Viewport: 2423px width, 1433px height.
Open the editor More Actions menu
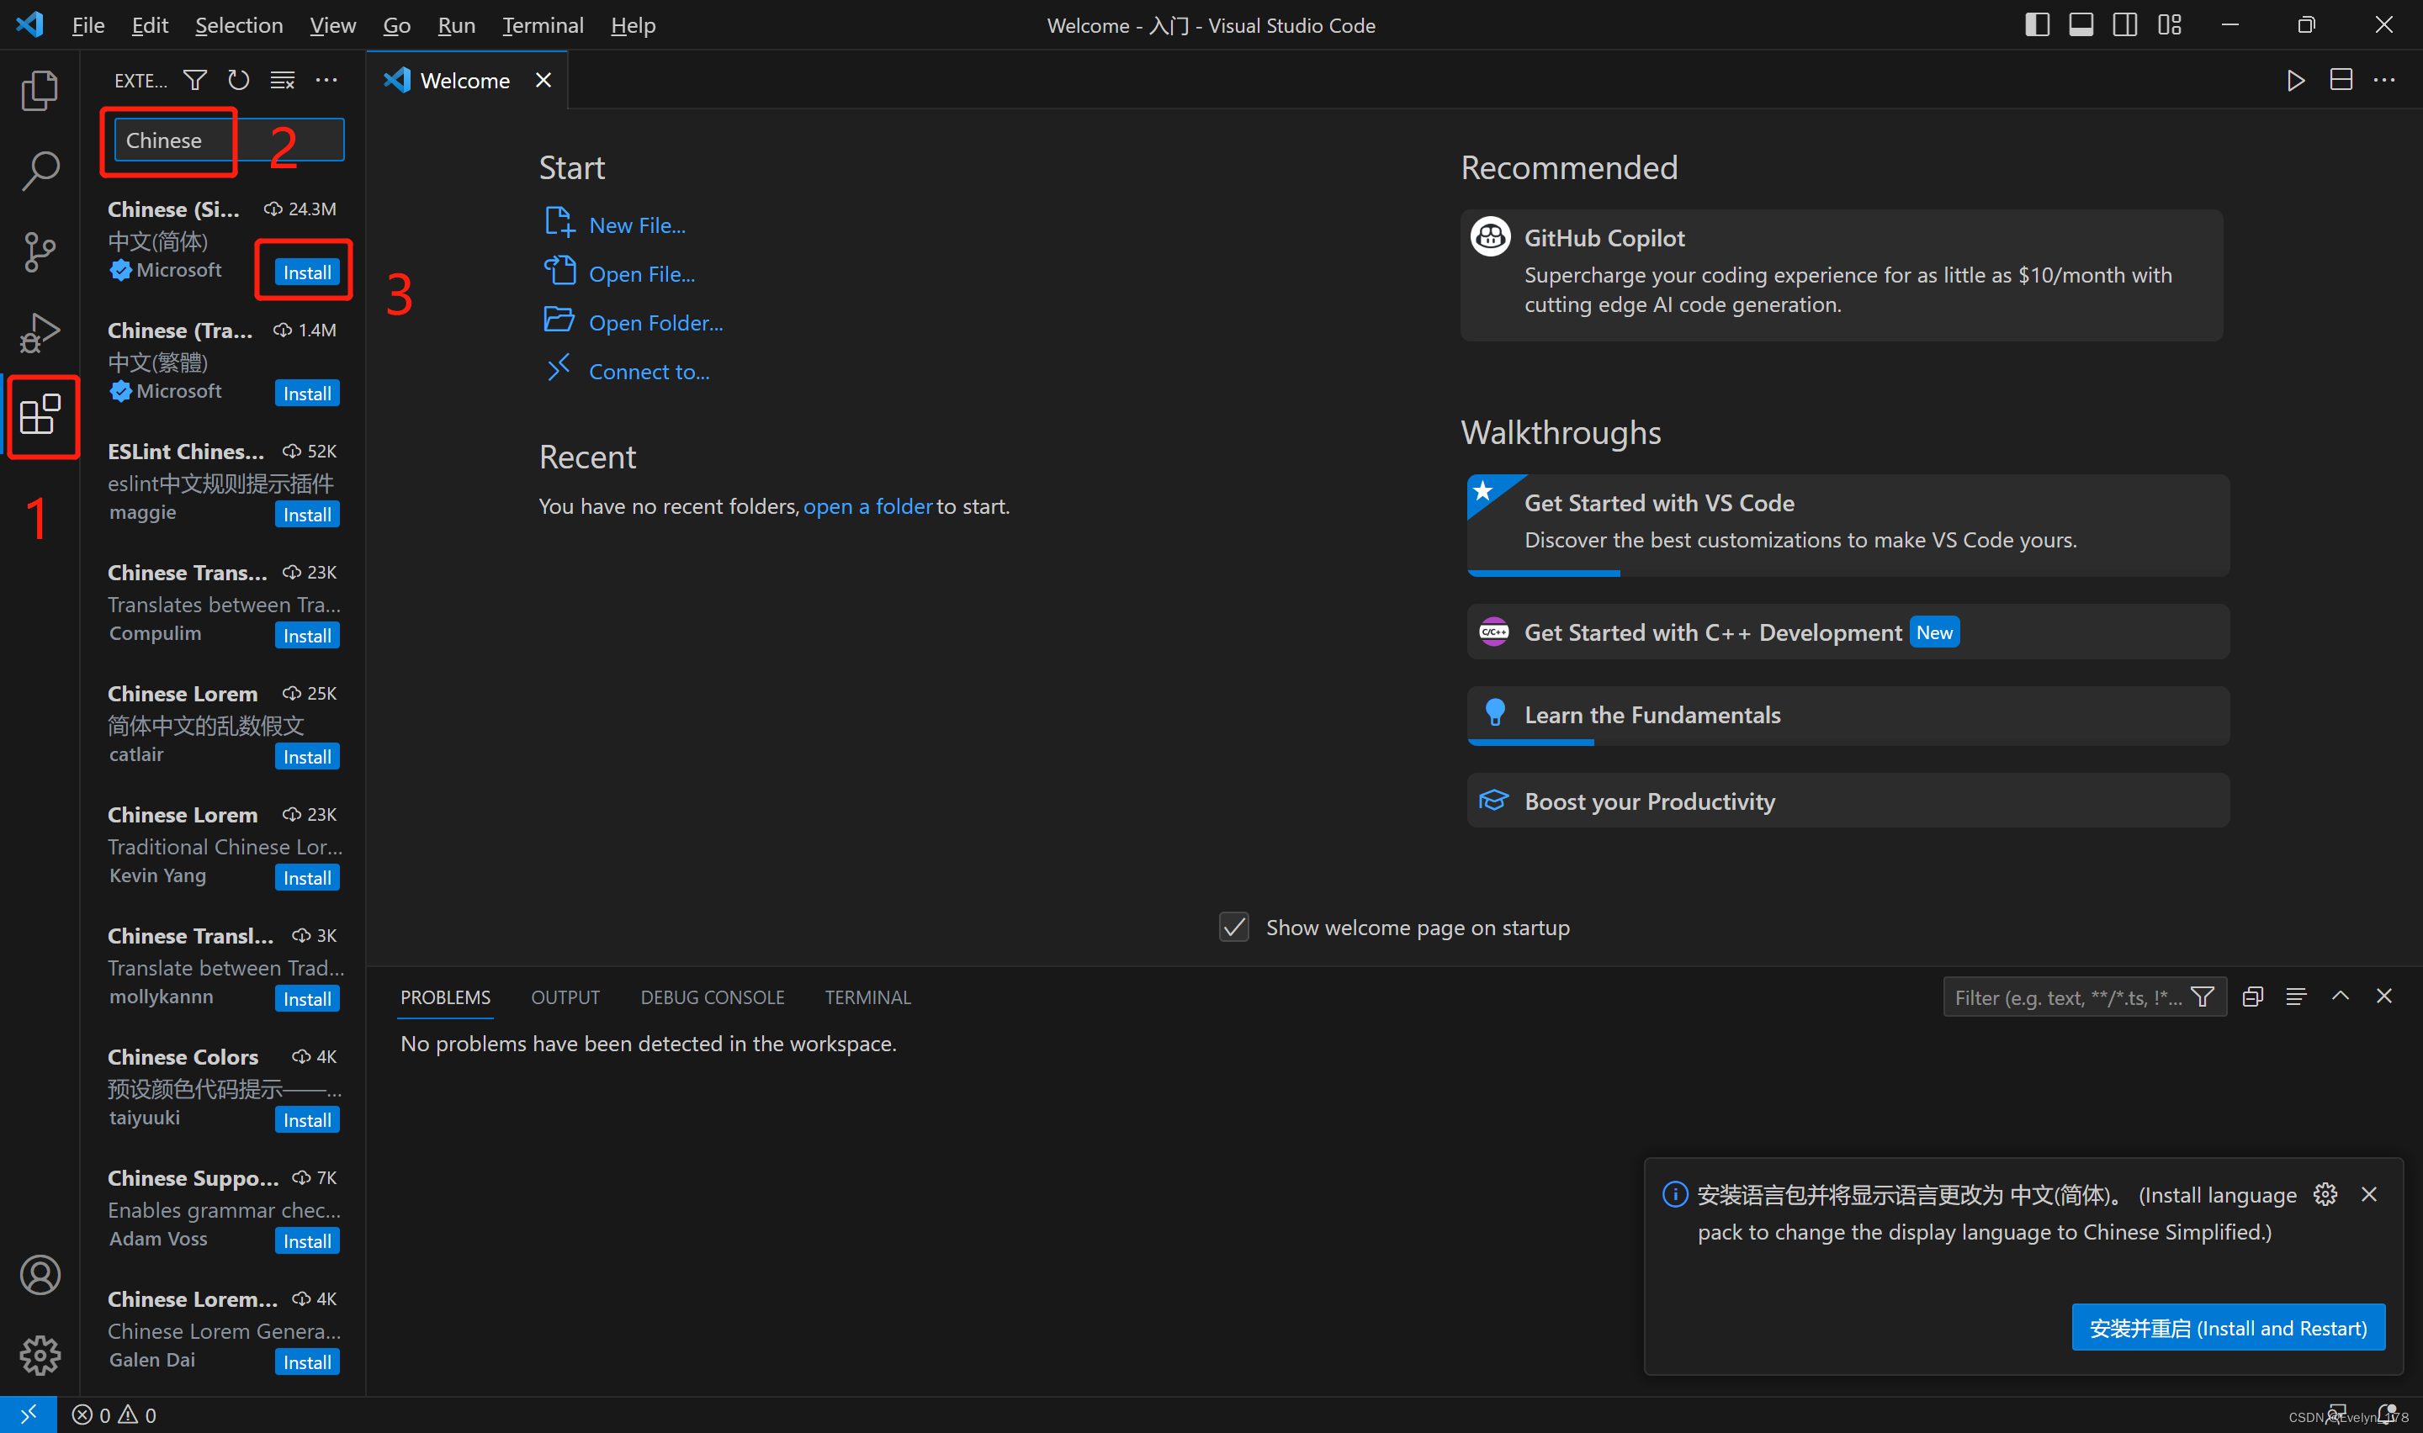2384,79
